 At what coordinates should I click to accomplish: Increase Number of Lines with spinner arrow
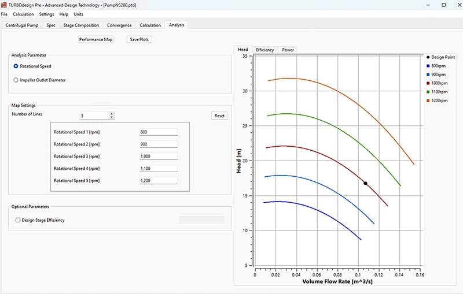pyautogui.click(x=111, y=114)
